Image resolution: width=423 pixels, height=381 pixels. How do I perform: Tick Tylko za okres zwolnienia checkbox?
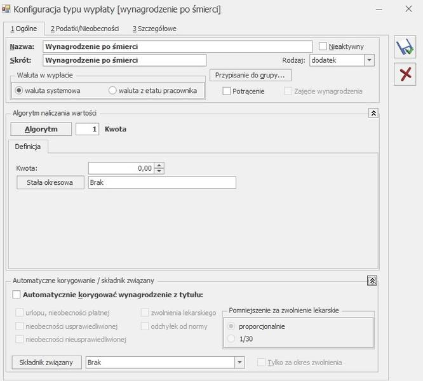pos(262,362)
